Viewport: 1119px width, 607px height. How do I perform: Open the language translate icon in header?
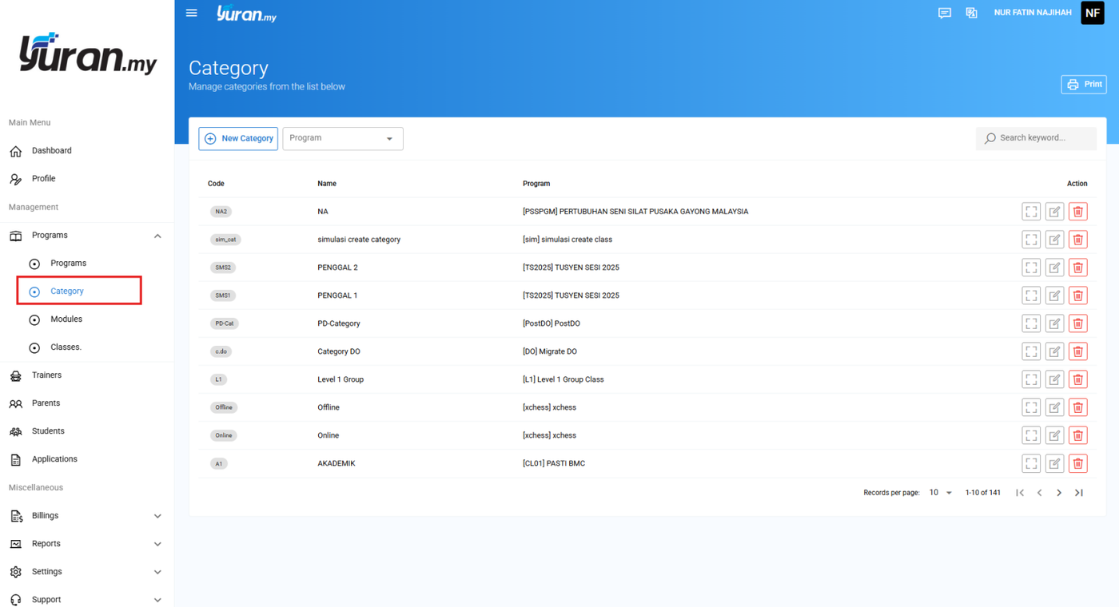971,13
